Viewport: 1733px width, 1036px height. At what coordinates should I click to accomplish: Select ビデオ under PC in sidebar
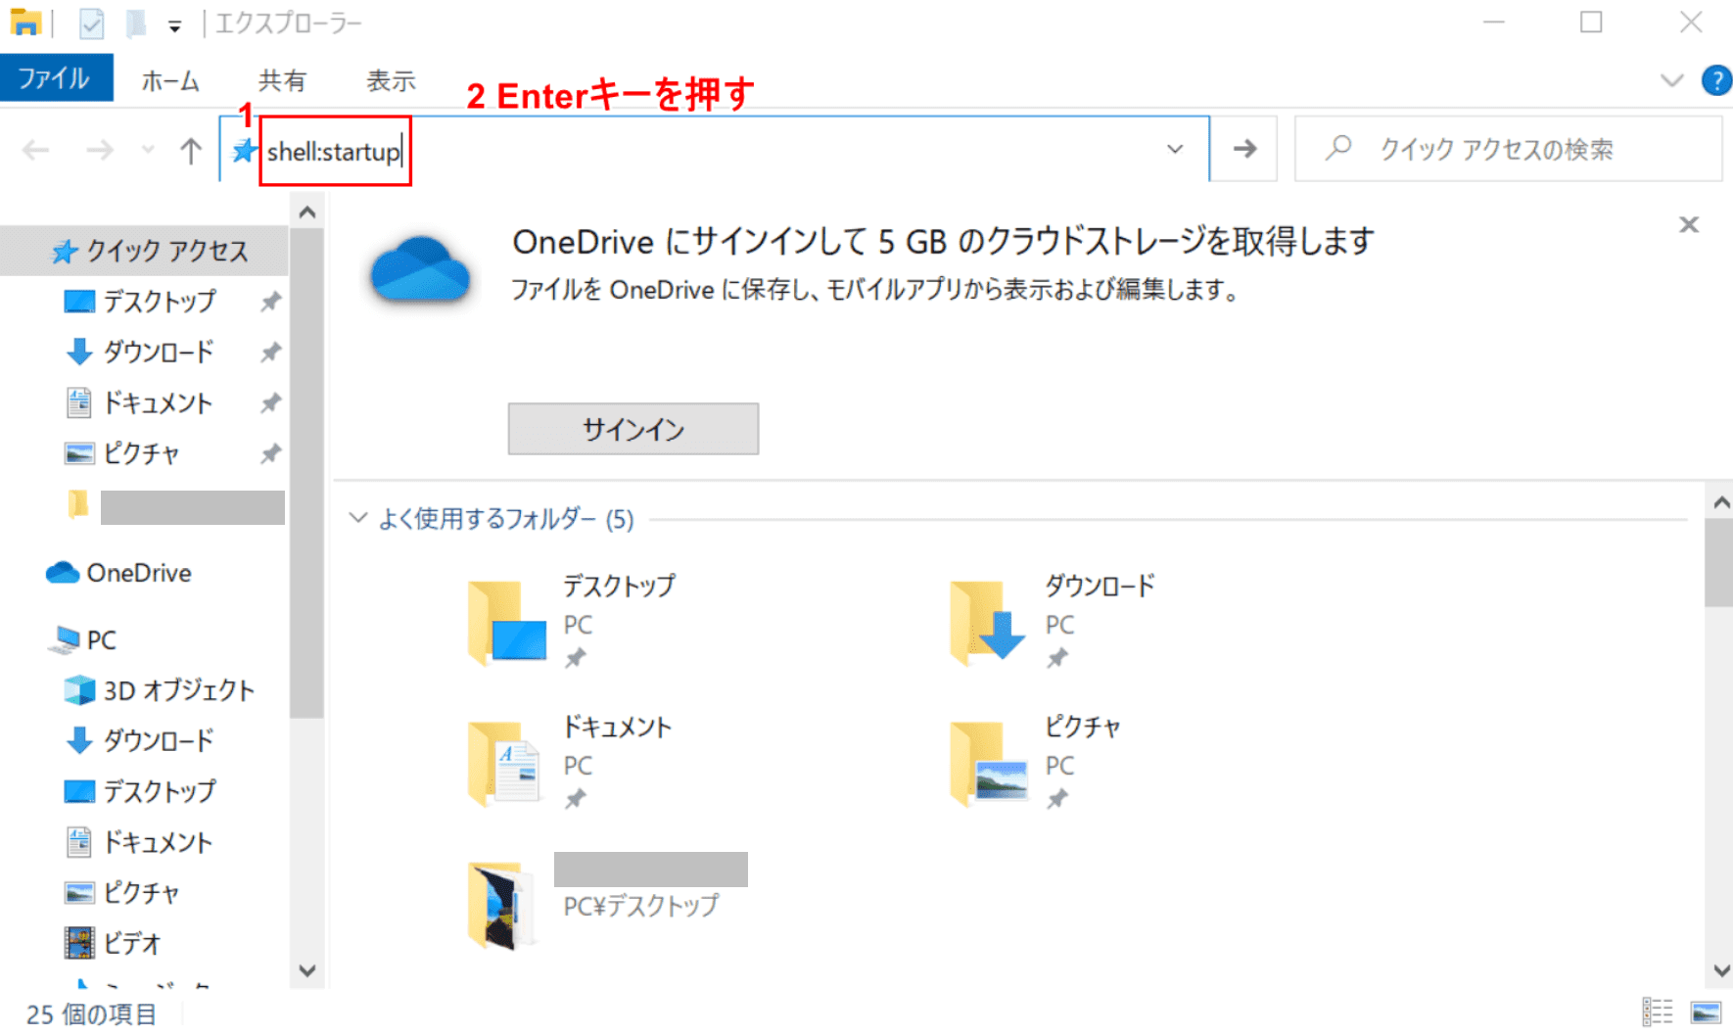point(112,943)
